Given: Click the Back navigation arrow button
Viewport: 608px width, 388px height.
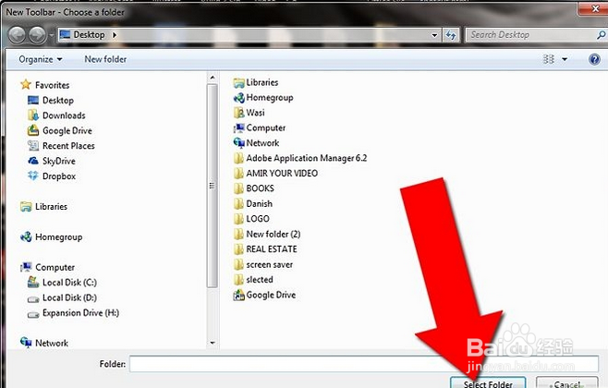Looking at the screenshot, I should [x=17, y=35].
